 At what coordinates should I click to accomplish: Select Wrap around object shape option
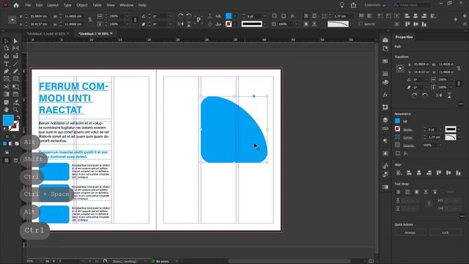point(417,192)
